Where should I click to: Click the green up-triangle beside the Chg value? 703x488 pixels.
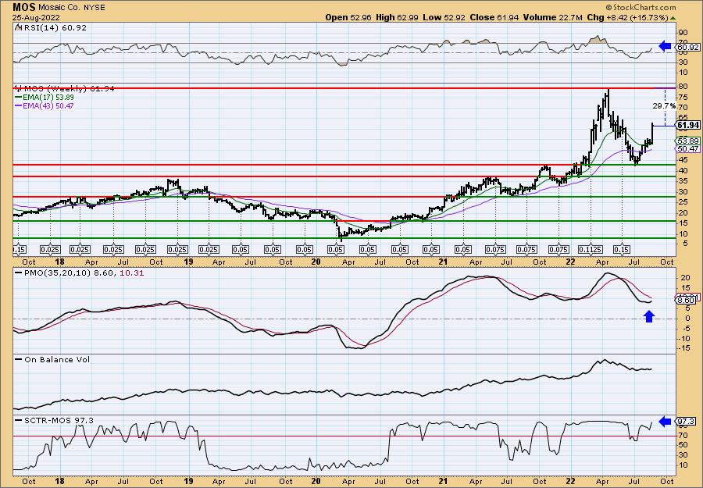coord(673,18)
